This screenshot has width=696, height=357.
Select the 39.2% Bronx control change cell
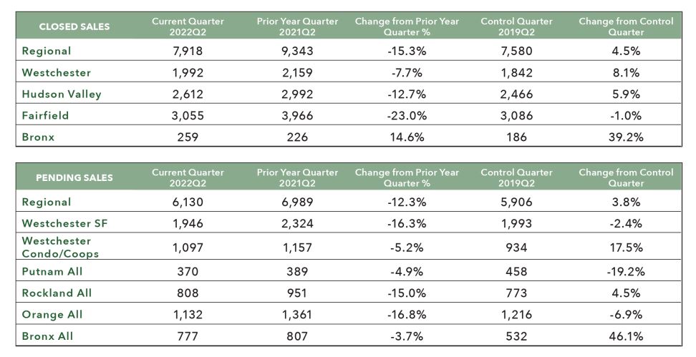pos(625,137)
